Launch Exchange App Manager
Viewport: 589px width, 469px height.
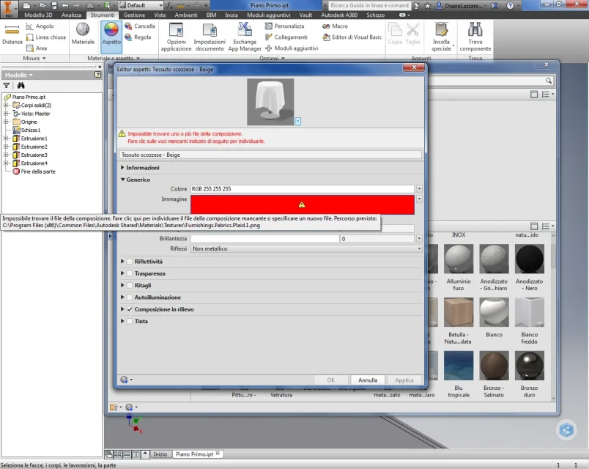tap(245, 37)
